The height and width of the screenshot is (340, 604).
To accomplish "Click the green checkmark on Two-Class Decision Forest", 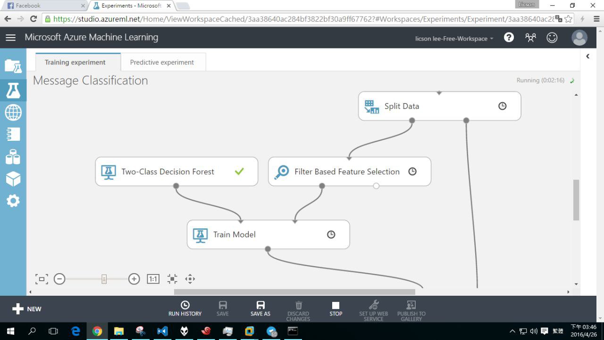I will tap(239, 171).
